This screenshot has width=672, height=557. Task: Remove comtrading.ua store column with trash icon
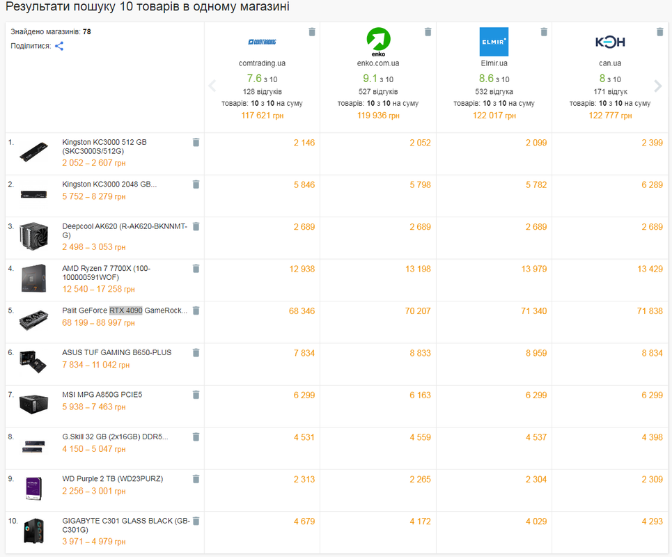tap(312, 32)
